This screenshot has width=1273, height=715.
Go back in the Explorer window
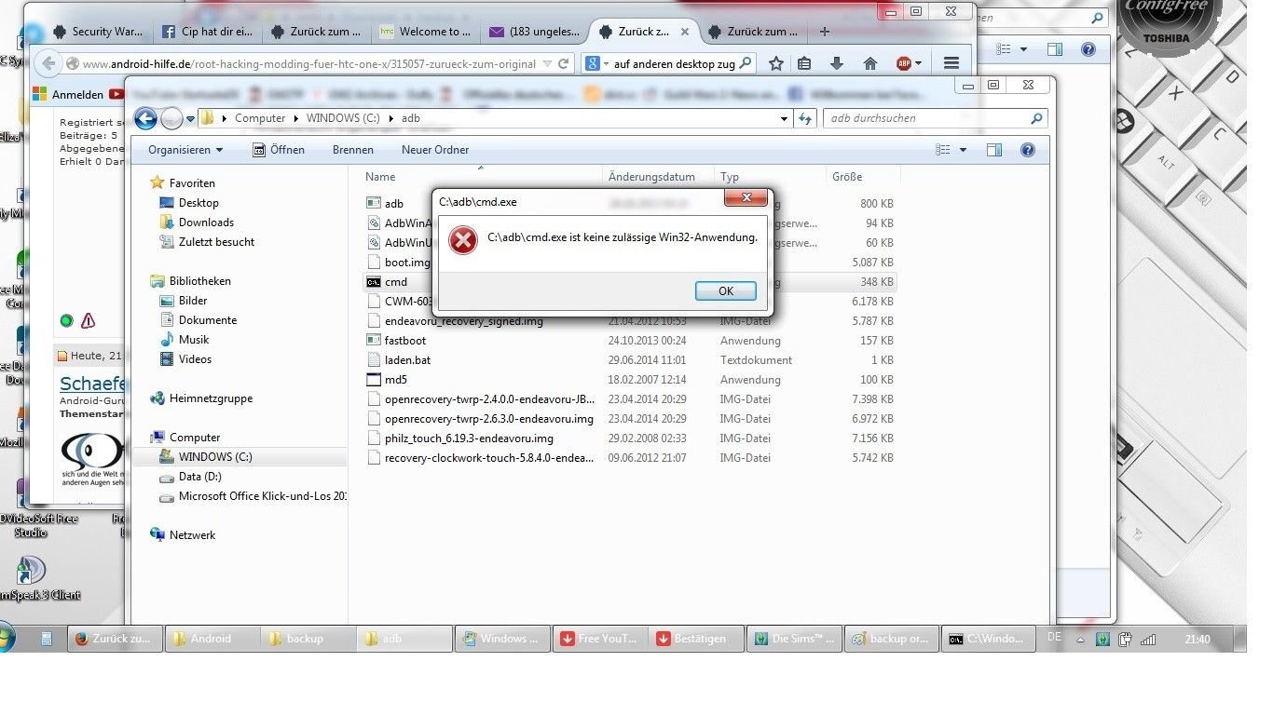[145, 118]
